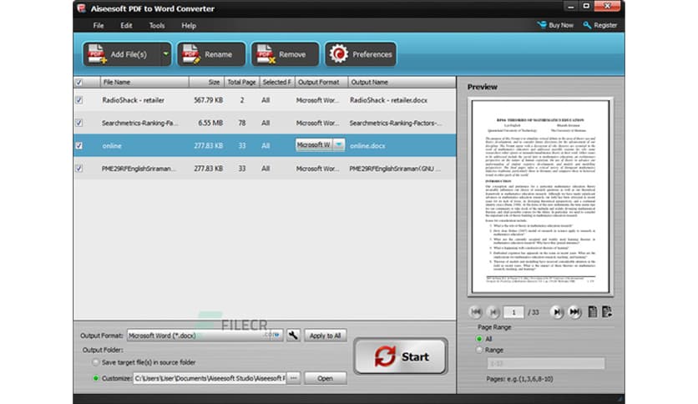Click the single page view icon
Screen dimensions: 698x404
pos(593,312)
